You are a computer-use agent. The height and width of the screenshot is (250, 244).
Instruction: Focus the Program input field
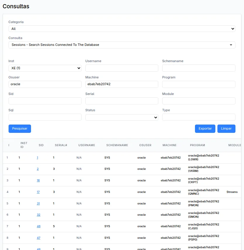(199, 84)
